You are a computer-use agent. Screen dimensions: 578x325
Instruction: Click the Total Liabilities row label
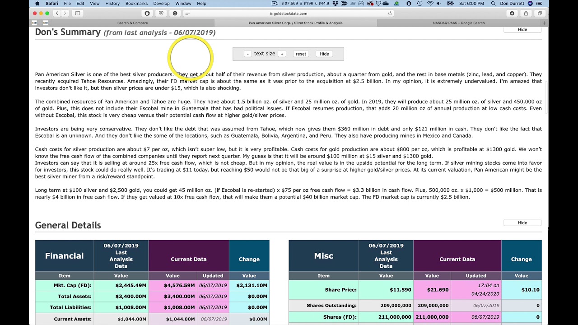point(71,307)
